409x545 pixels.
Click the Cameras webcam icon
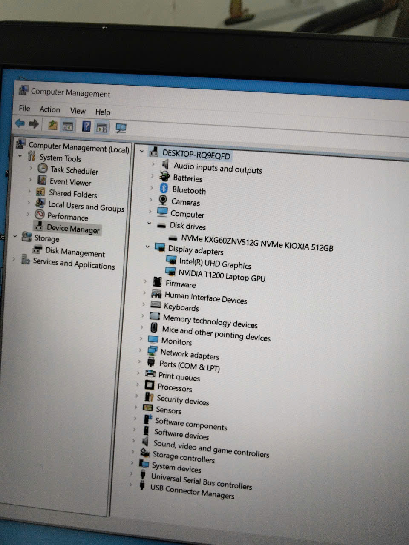(x=163, y=200)
